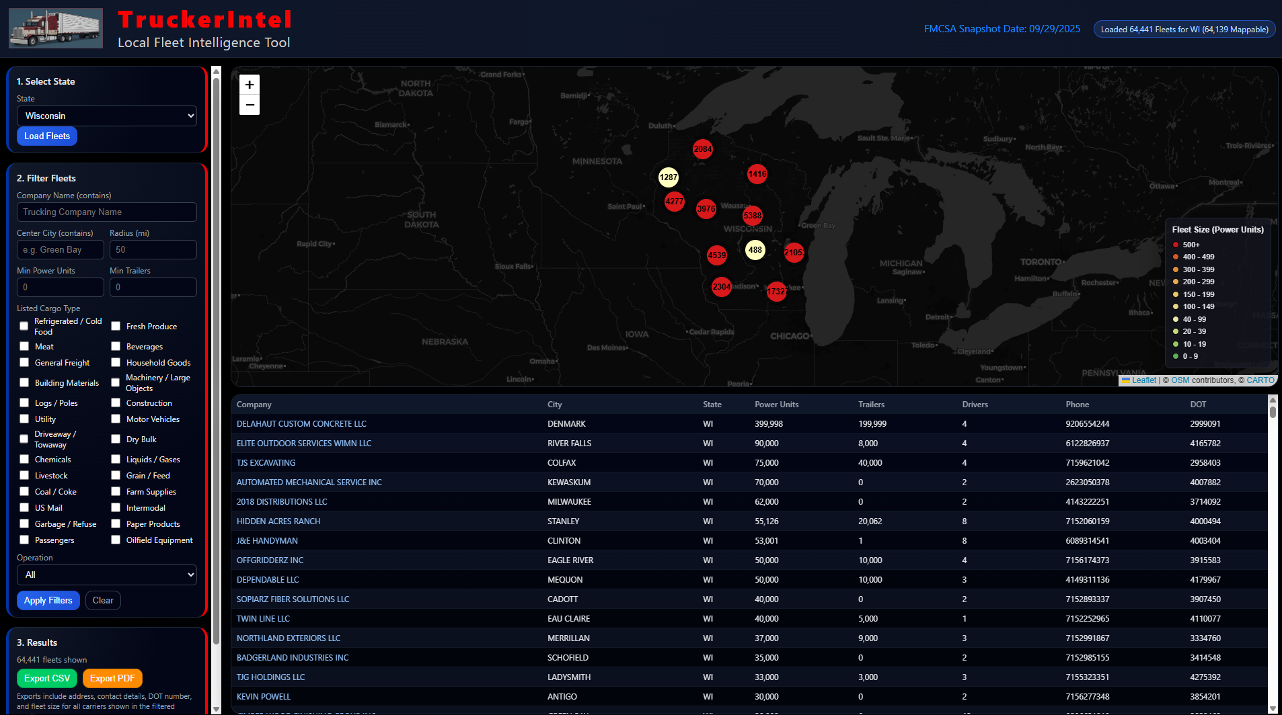Open the 2084 cluster in northern Wisconsin

coord(702,149)
